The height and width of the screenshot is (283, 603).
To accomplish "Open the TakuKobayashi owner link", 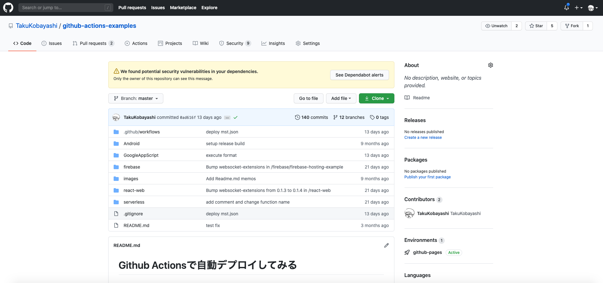I will (37, 26).
